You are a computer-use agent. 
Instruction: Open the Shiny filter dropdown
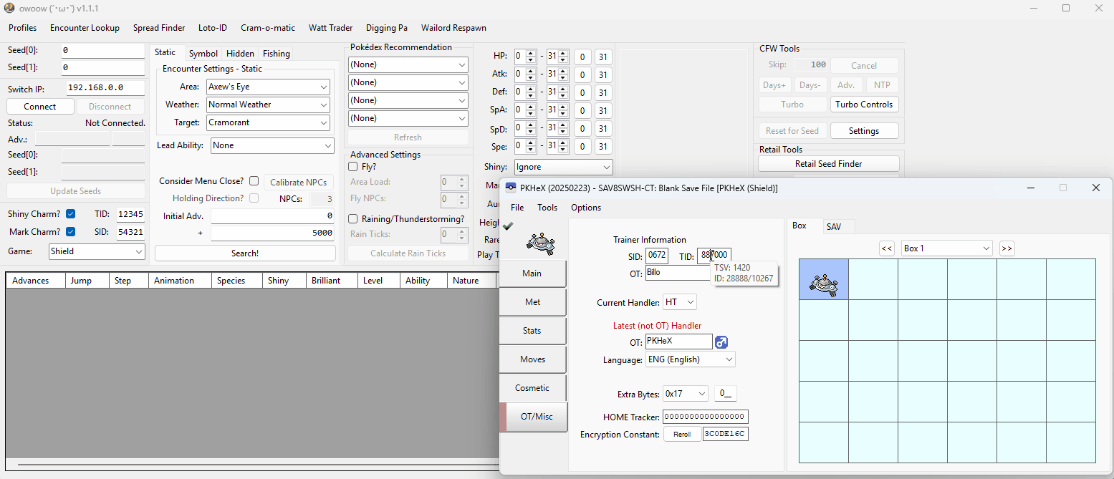(x=564, y=167)
